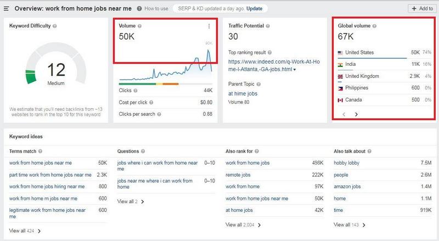Screen dimensions: 439x241
Task: Expand View all 2,004 also rank for
Action: click(243, 225)
